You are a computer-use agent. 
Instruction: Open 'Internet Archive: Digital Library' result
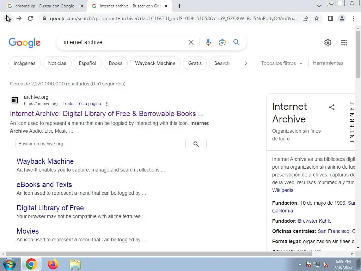[x=107, y=114]
